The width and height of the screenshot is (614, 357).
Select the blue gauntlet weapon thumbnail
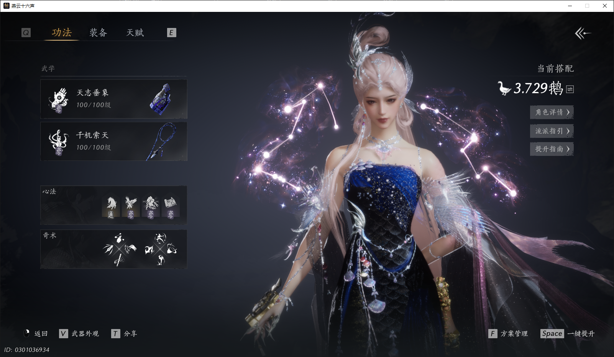coord(161,99)
